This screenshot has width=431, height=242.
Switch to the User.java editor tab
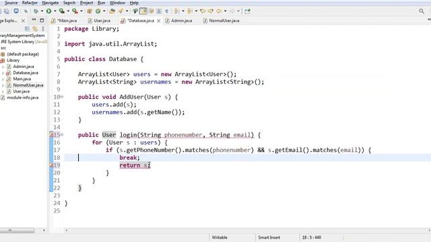pos(99,21)
